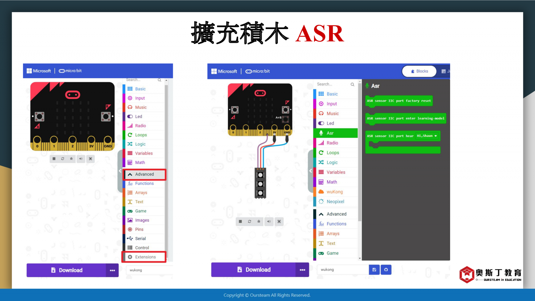Image resolution: width=535 pixels, height=301 pixels.
Task: Open more download options in right editor
Action: tap(302, 270)
